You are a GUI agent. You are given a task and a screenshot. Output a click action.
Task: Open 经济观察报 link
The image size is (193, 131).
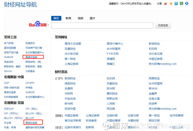(x=177, y=116)
